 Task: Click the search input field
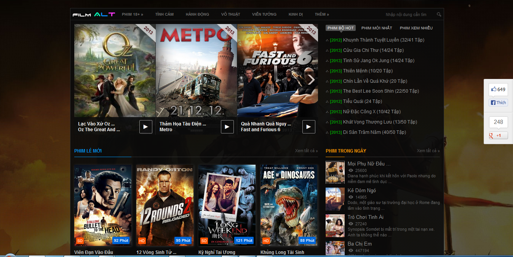pyautogui.click(x=409, y=14)
